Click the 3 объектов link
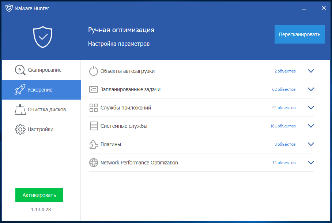332x223 pixels. tap(285, 144)
